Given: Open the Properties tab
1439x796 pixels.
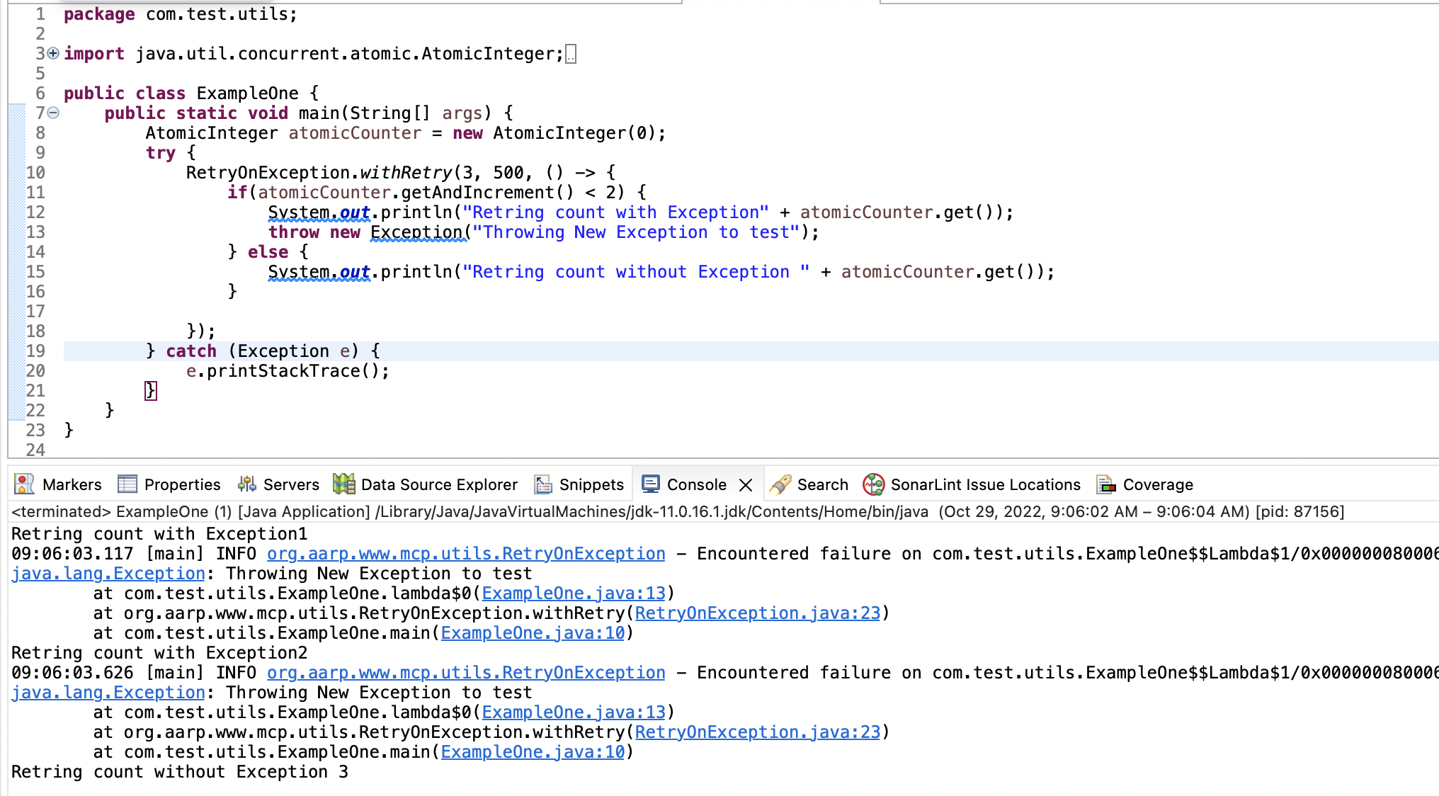Looking at the screenshot, I should click(x=169, y=484).
